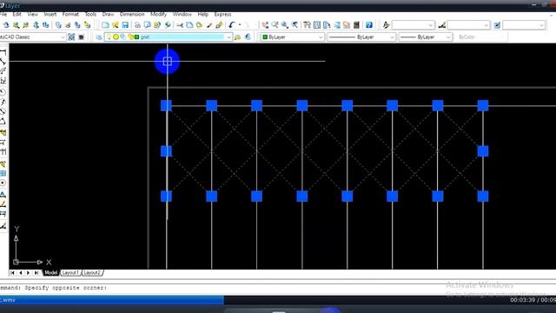The height and width of the screenshot is (313, 556).
Task: Click the last-tab navigation arrow
Action: tap(36, 272)
